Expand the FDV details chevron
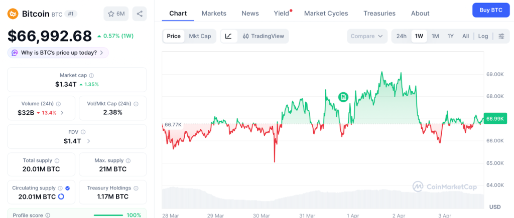This screenshot has width=514, height=218. point(89,141)
